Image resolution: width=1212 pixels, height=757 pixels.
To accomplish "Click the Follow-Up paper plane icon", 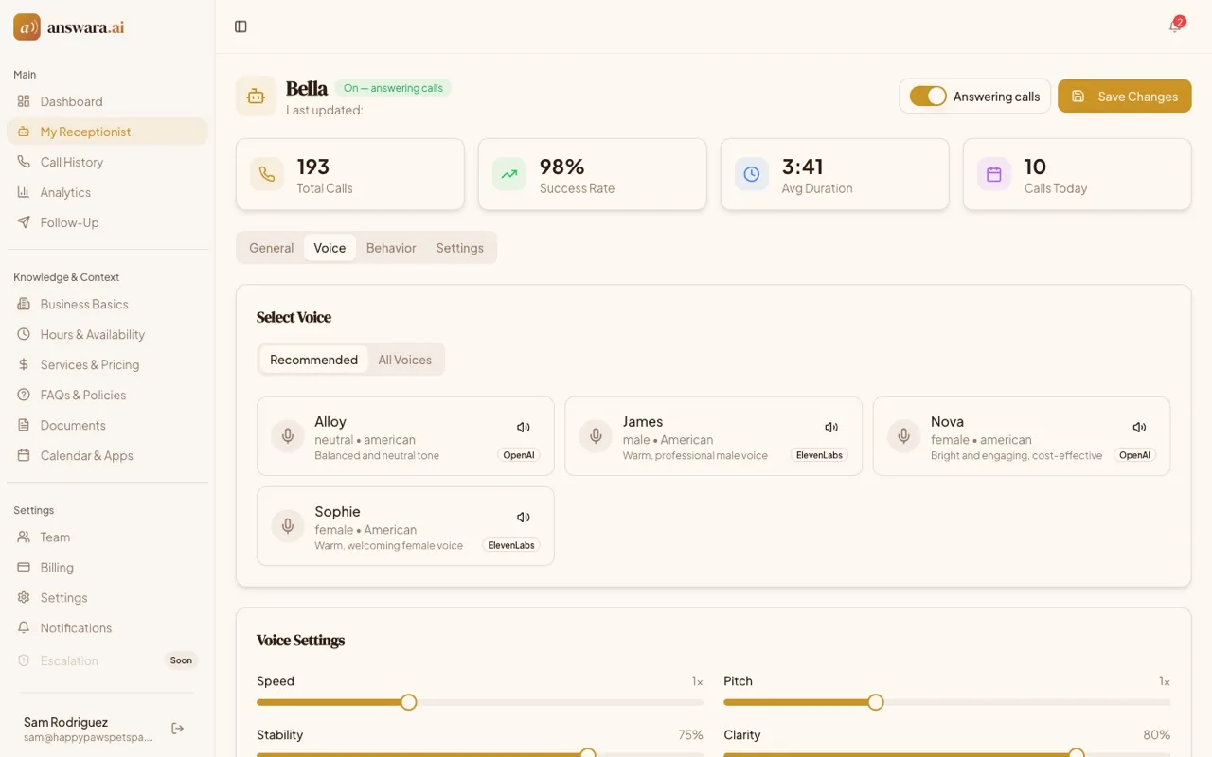I will point(24,222).
